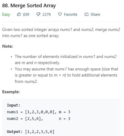The image size is (124, 136).
Task: Click the Input: label in code block
Action: point(14,105)
